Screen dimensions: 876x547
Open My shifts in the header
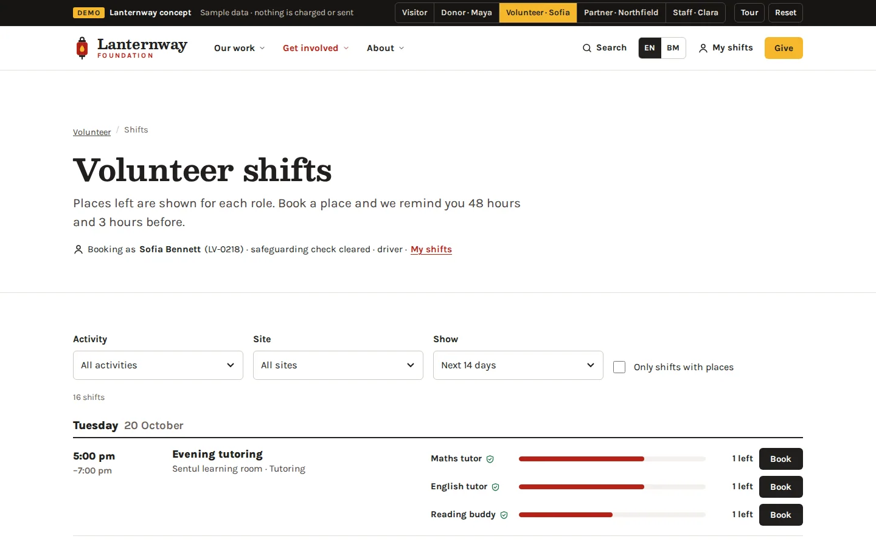tap(726, 48)
